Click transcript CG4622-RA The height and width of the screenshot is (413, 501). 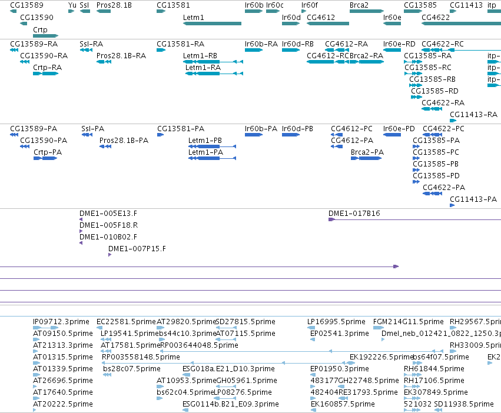point(443,103)
